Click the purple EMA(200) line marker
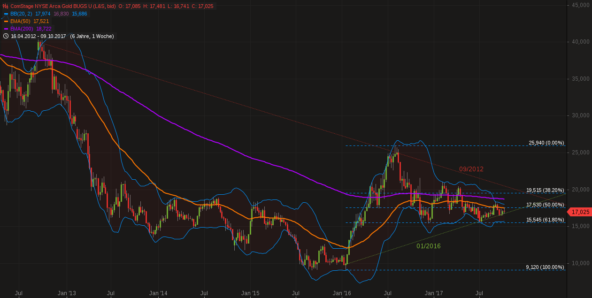The width and height of the screenshot is (592, 298). pos(6,28)
